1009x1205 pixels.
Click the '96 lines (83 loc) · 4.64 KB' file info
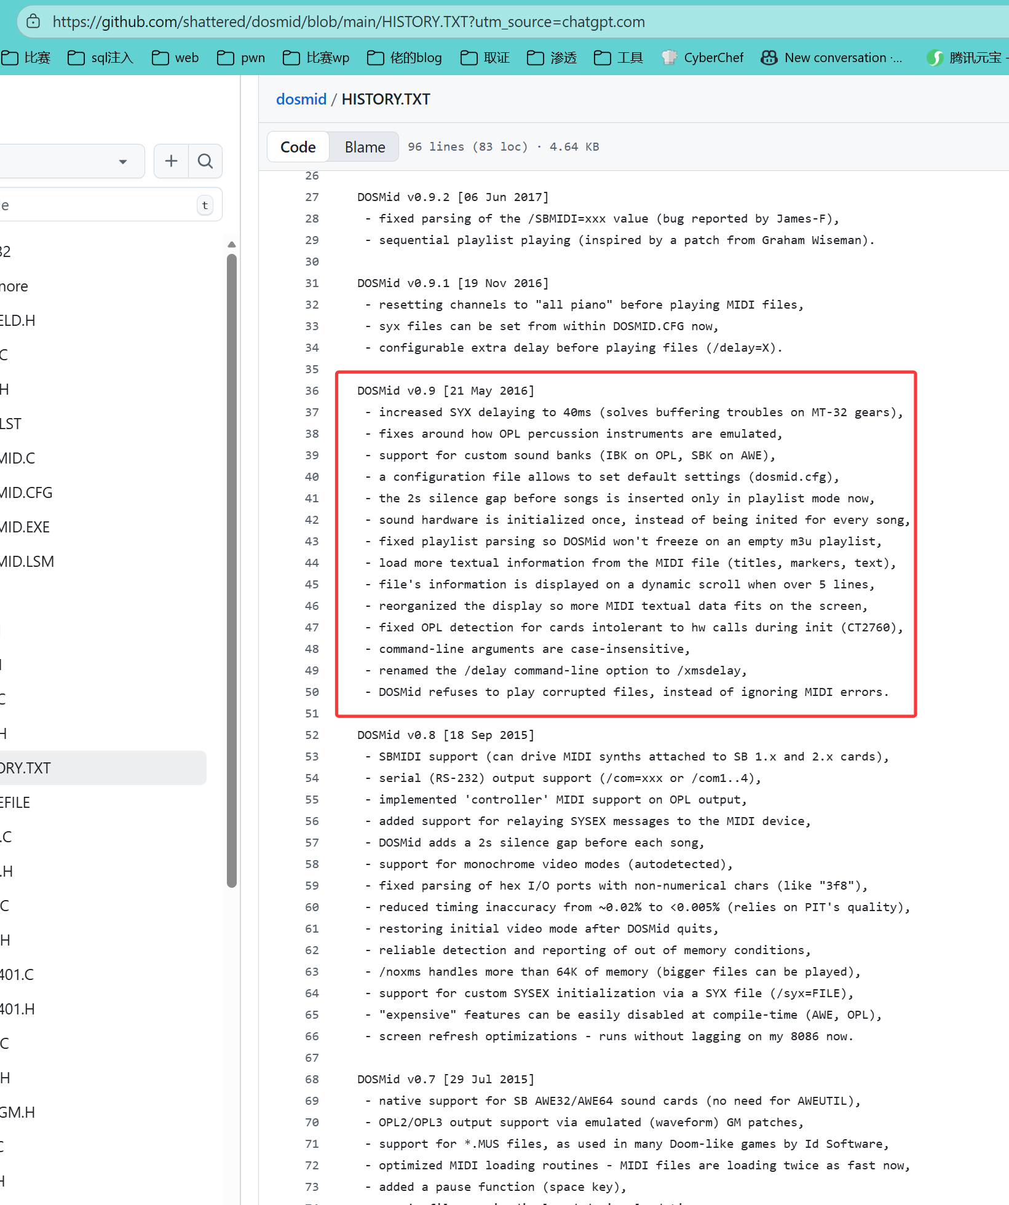pyautogui.click(x=504, y=147)
